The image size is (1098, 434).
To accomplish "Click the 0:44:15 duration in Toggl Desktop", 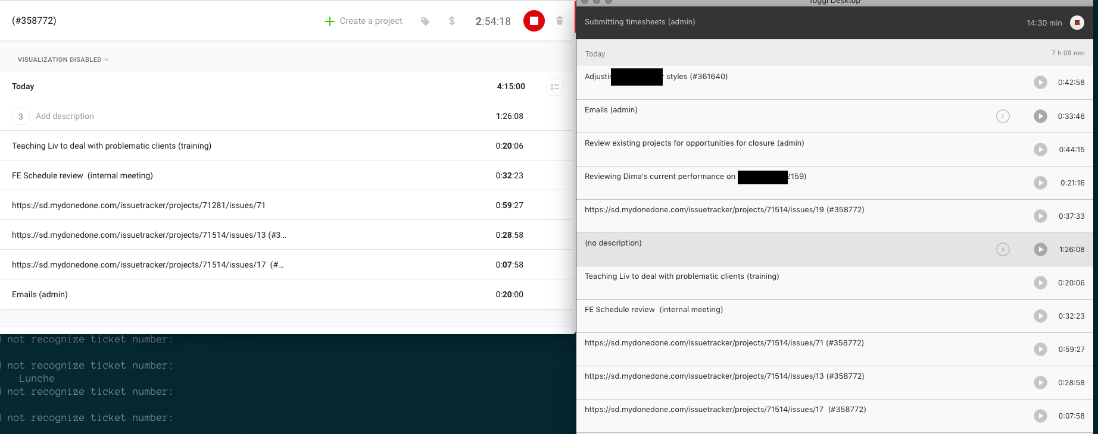I will pyautogui.click(x=1072, y=150).
